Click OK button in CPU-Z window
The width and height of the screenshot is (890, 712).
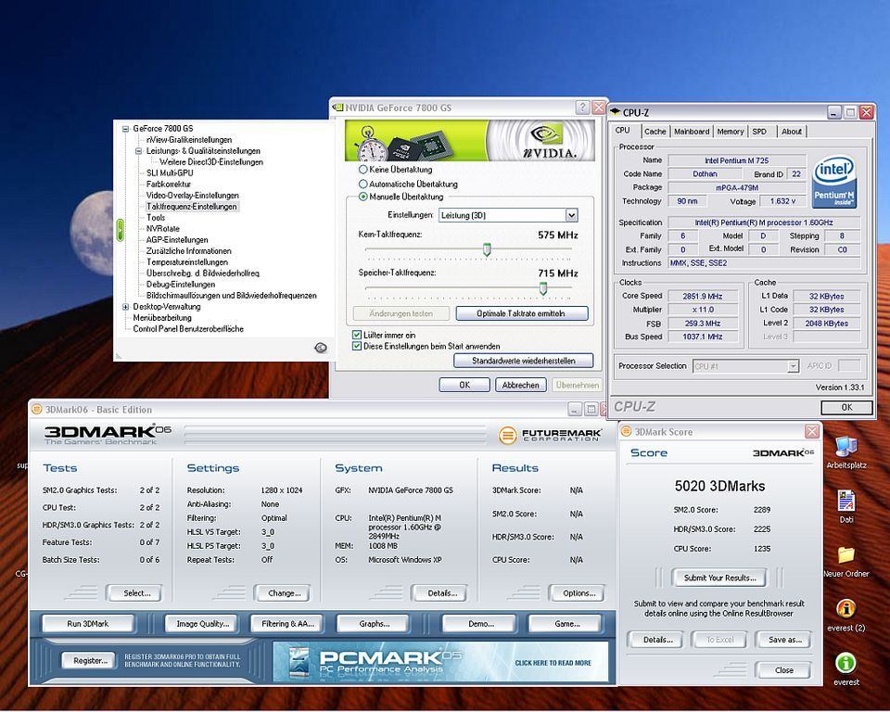click(x=846, y=407)
